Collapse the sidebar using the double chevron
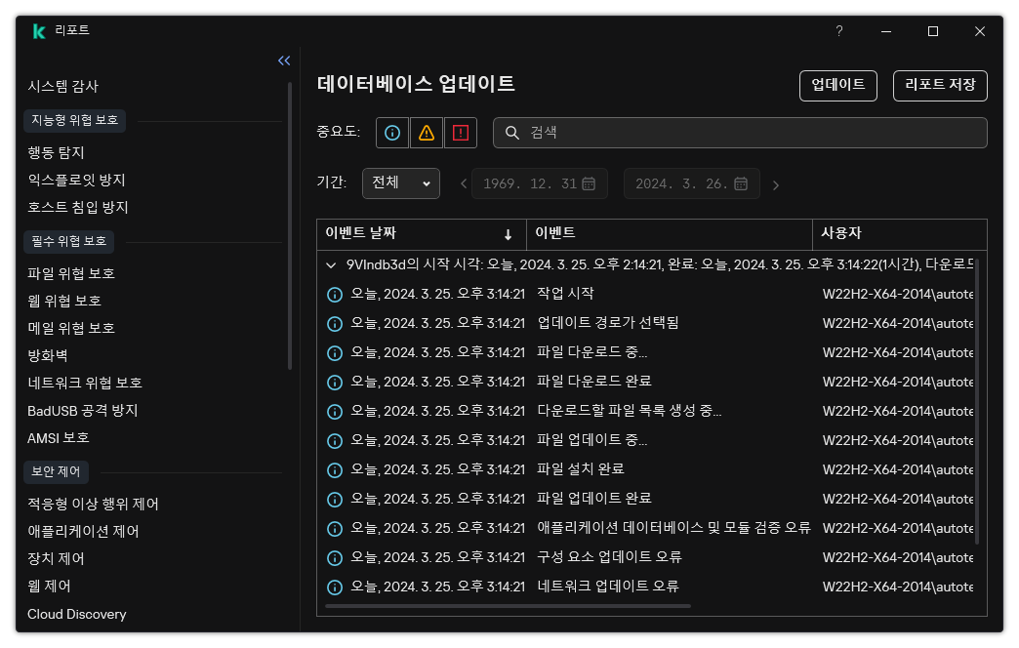 point(284,61)
